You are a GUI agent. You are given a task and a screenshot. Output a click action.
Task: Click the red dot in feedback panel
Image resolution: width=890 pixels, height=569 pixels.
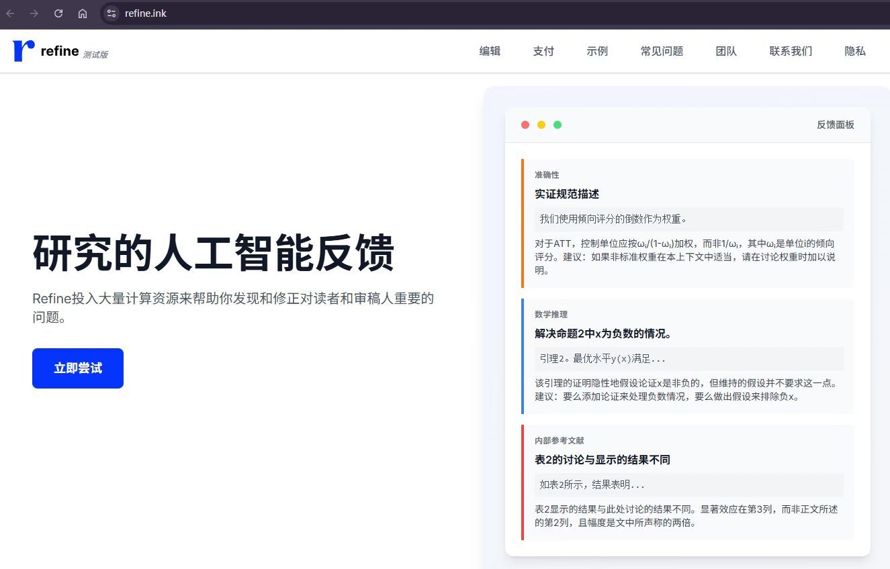tap(525, 125)
